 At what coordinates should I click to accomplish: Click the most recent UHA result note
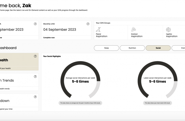pyautogui.click(x=158, y=103)
